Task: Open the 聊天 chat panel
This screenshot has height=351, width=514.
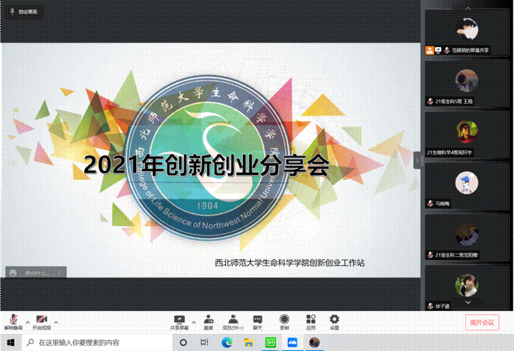Action: 258,322
